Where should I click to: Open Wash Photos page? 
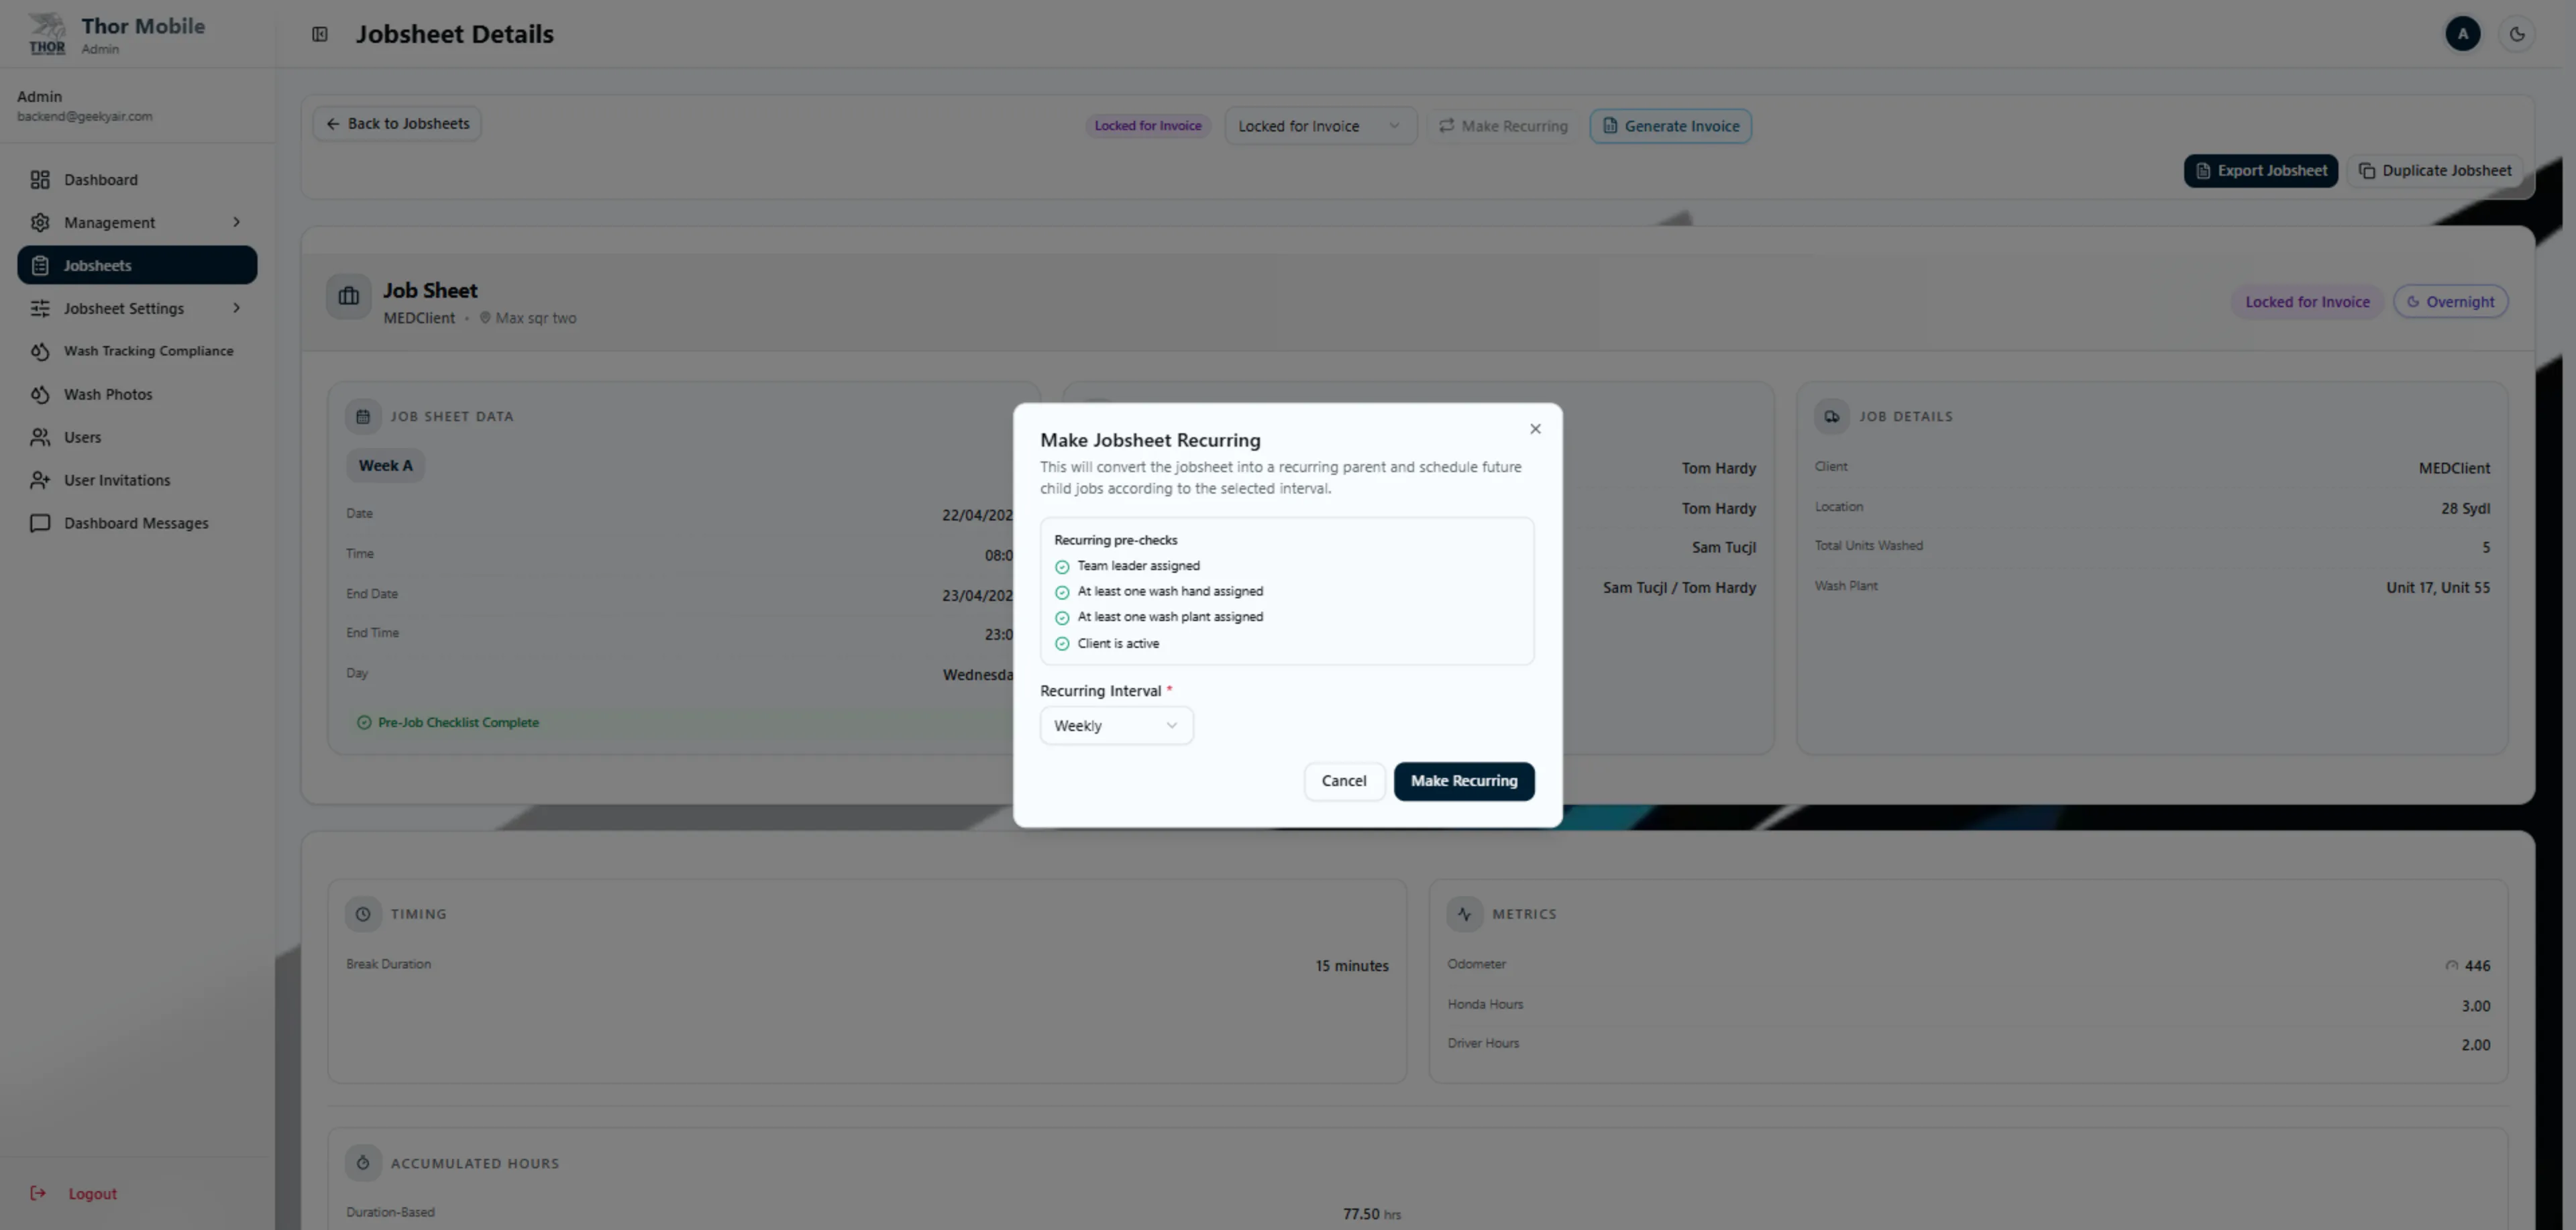137,394
